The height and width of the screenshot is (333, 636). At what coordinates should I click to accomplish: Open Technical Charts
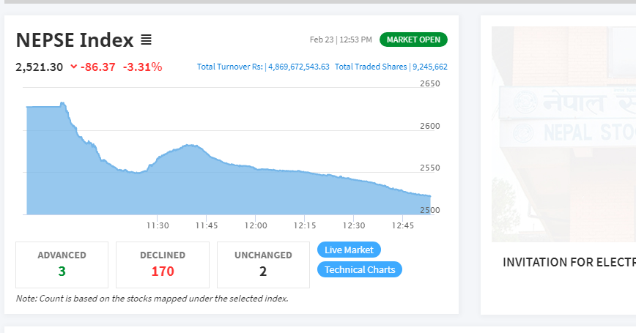coord(359,269)
